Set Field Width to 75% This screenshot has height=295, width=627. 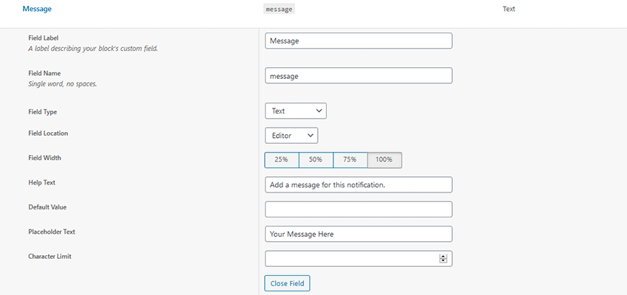(x=350, y=160)
